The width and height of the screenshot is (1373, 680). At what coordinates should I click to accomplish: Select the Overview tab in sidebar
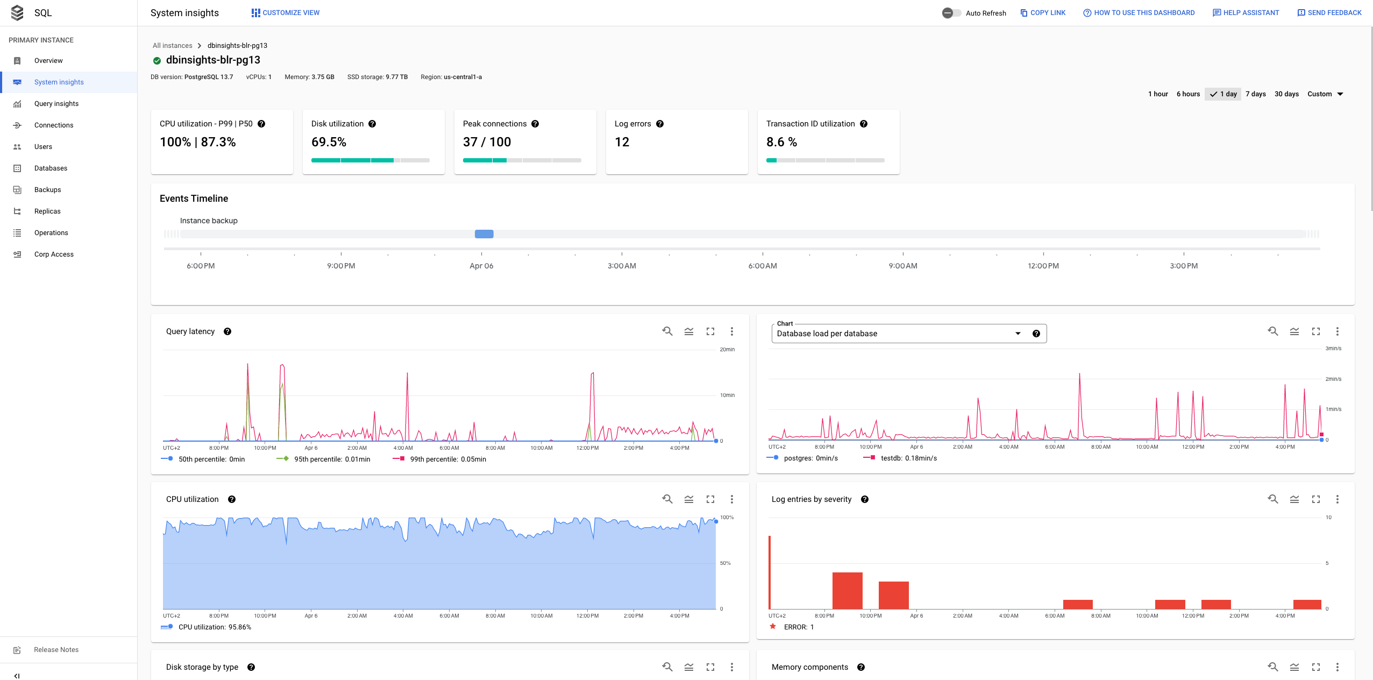(48, 60)
